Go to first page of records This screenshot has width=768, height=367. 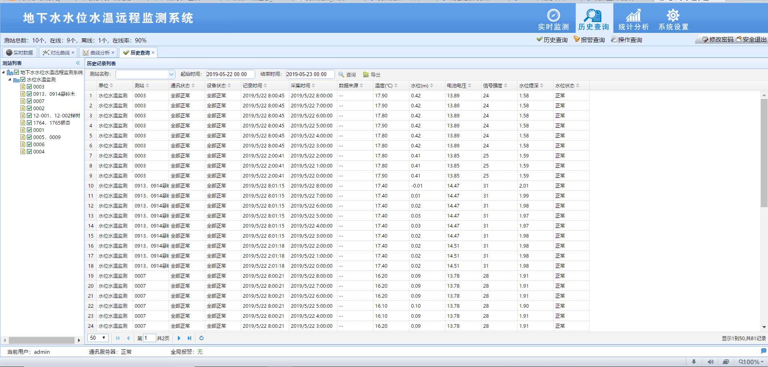[x=118, y=338]
